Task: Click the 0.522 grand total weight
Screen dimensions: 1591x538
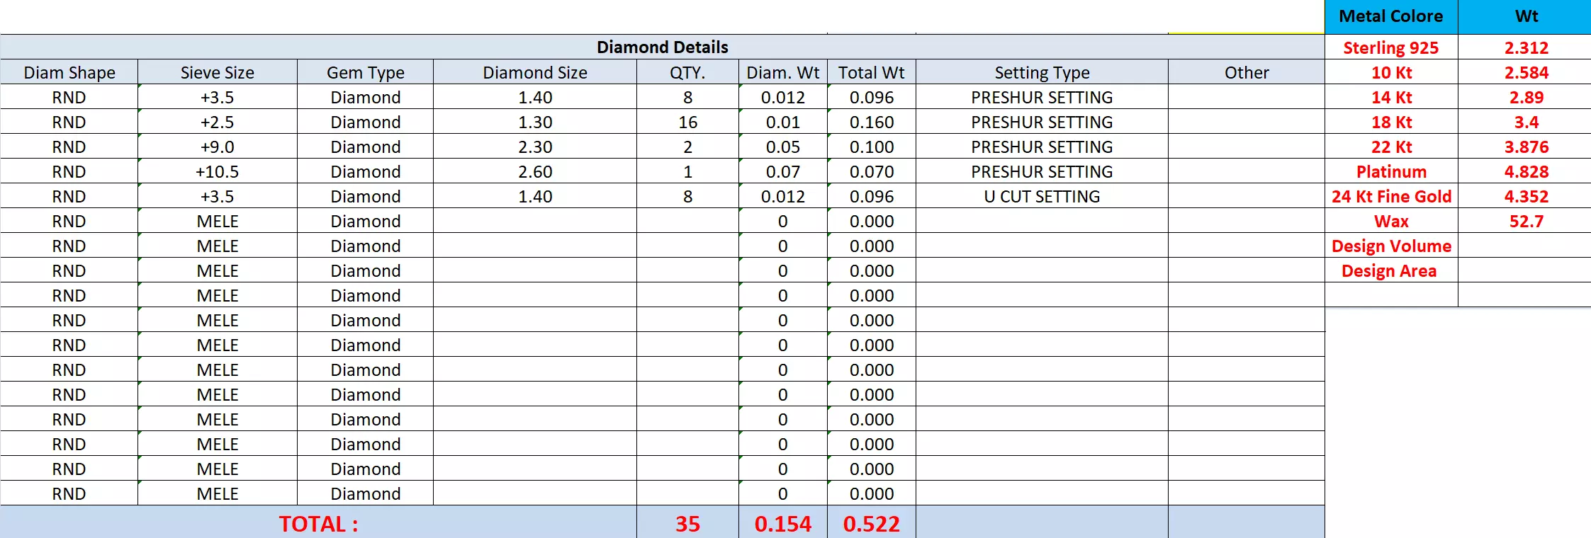Action: click(x=872, y=523)
